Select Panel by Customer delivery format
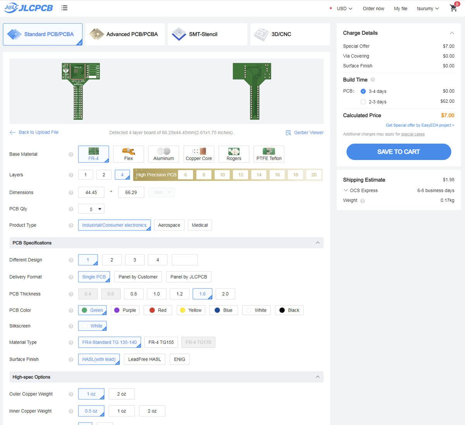The image size is (465, 425). (138, 277)
